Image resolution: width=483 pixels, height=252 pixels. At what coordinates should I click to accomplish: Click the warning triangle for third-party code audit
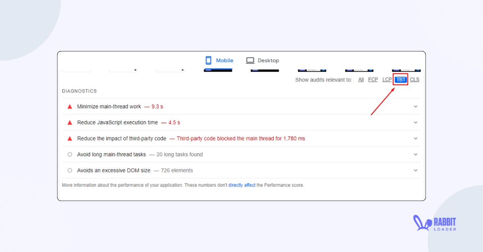69,138
